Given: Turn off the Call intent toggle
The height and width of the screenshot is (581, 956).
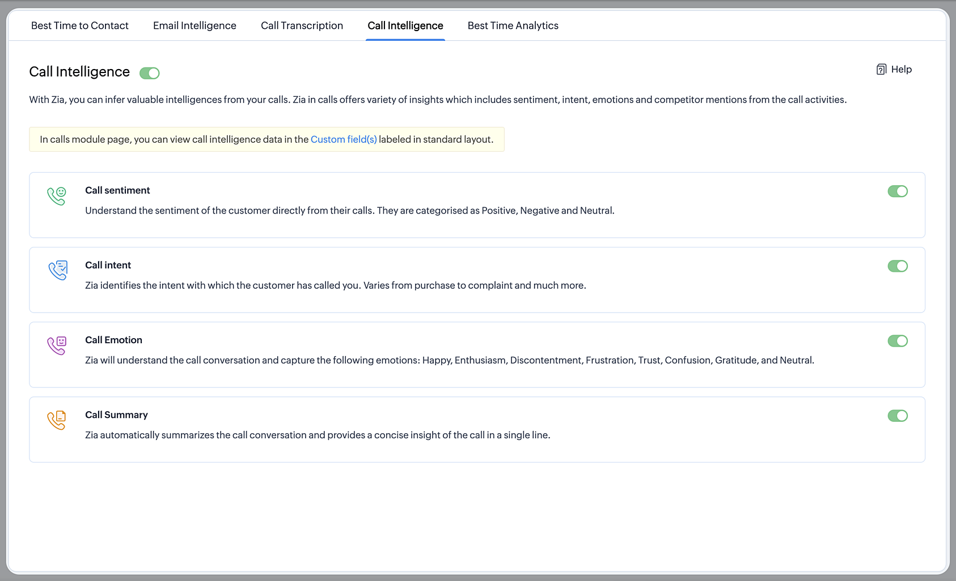Looking at the screenshot, I should pyautogui.click(x=898, y=266).
